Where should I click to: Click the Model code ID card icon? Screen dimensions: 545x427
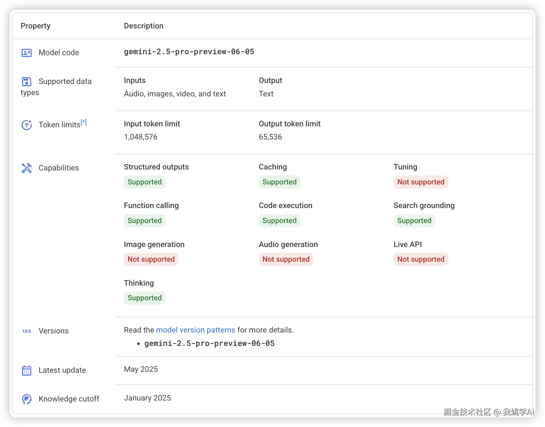click(x=27, y=53)
